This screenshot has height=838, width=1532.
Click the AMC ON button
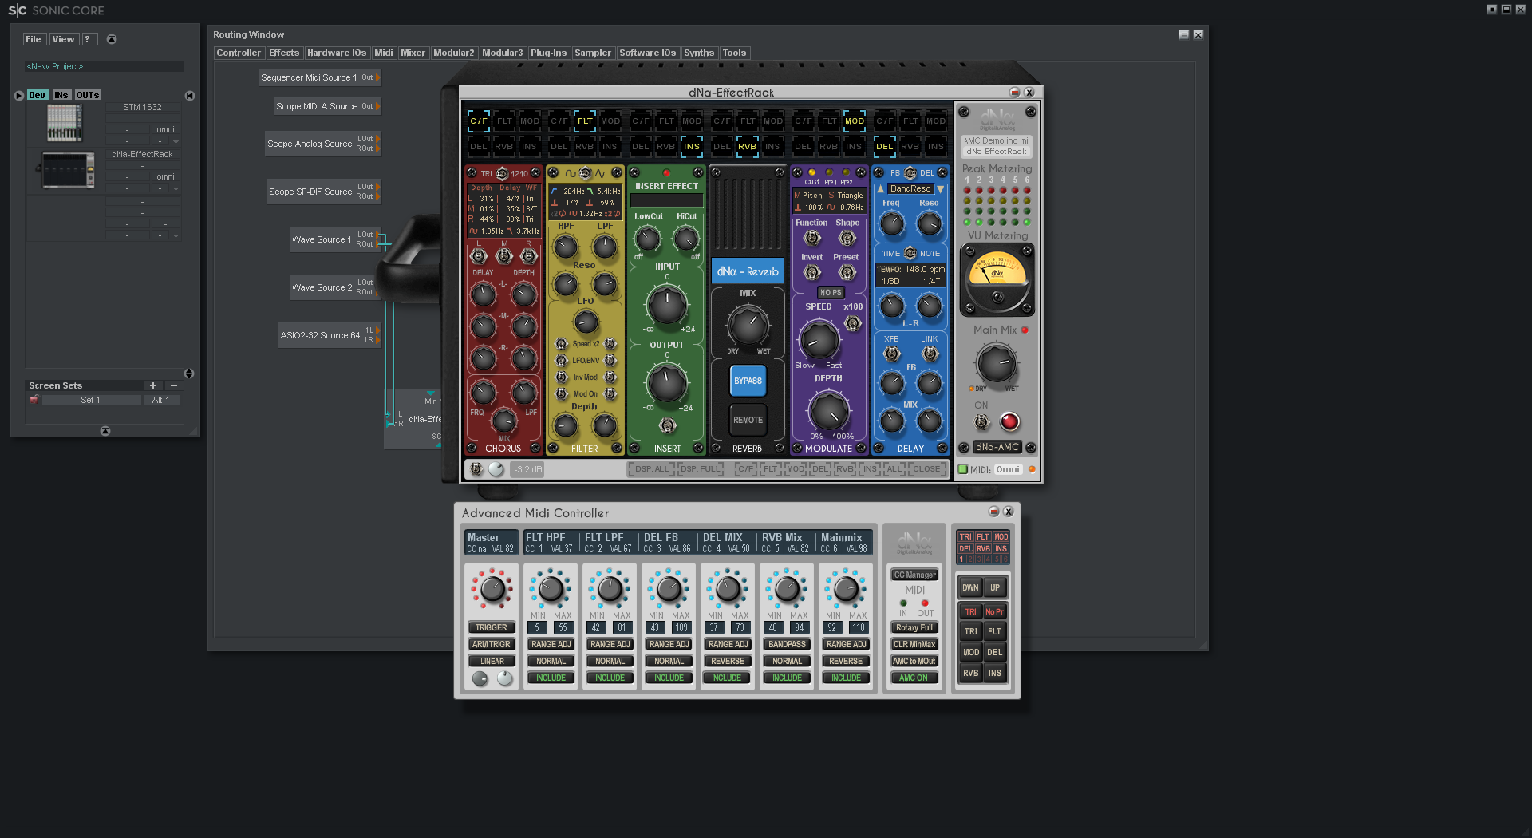(914, 678)
